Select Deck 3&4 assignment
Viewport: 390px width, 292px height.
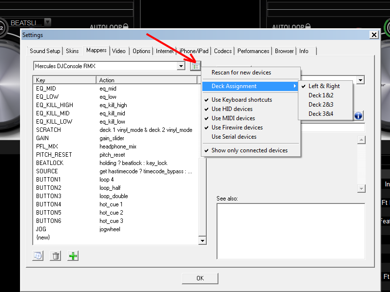pyautogui.click(x=326, y=114)
